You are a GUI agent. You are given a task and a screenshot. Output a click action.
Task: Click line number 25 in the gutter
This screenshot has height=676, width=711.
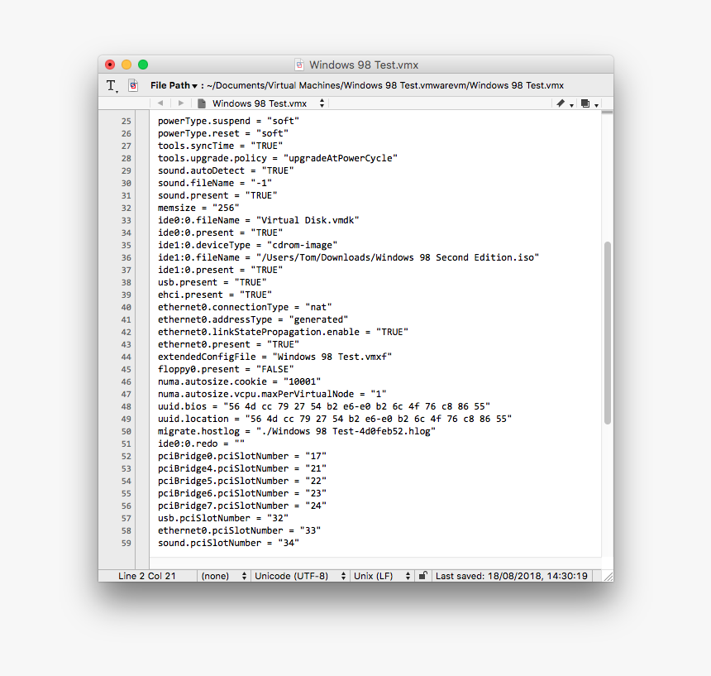126,121
